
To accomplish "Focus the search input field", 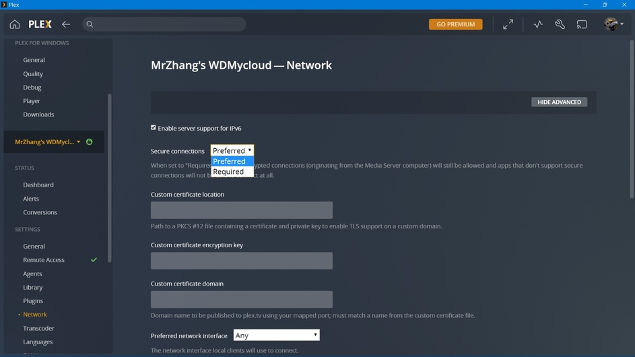I will pyautogui.click(x=164, y=24).
